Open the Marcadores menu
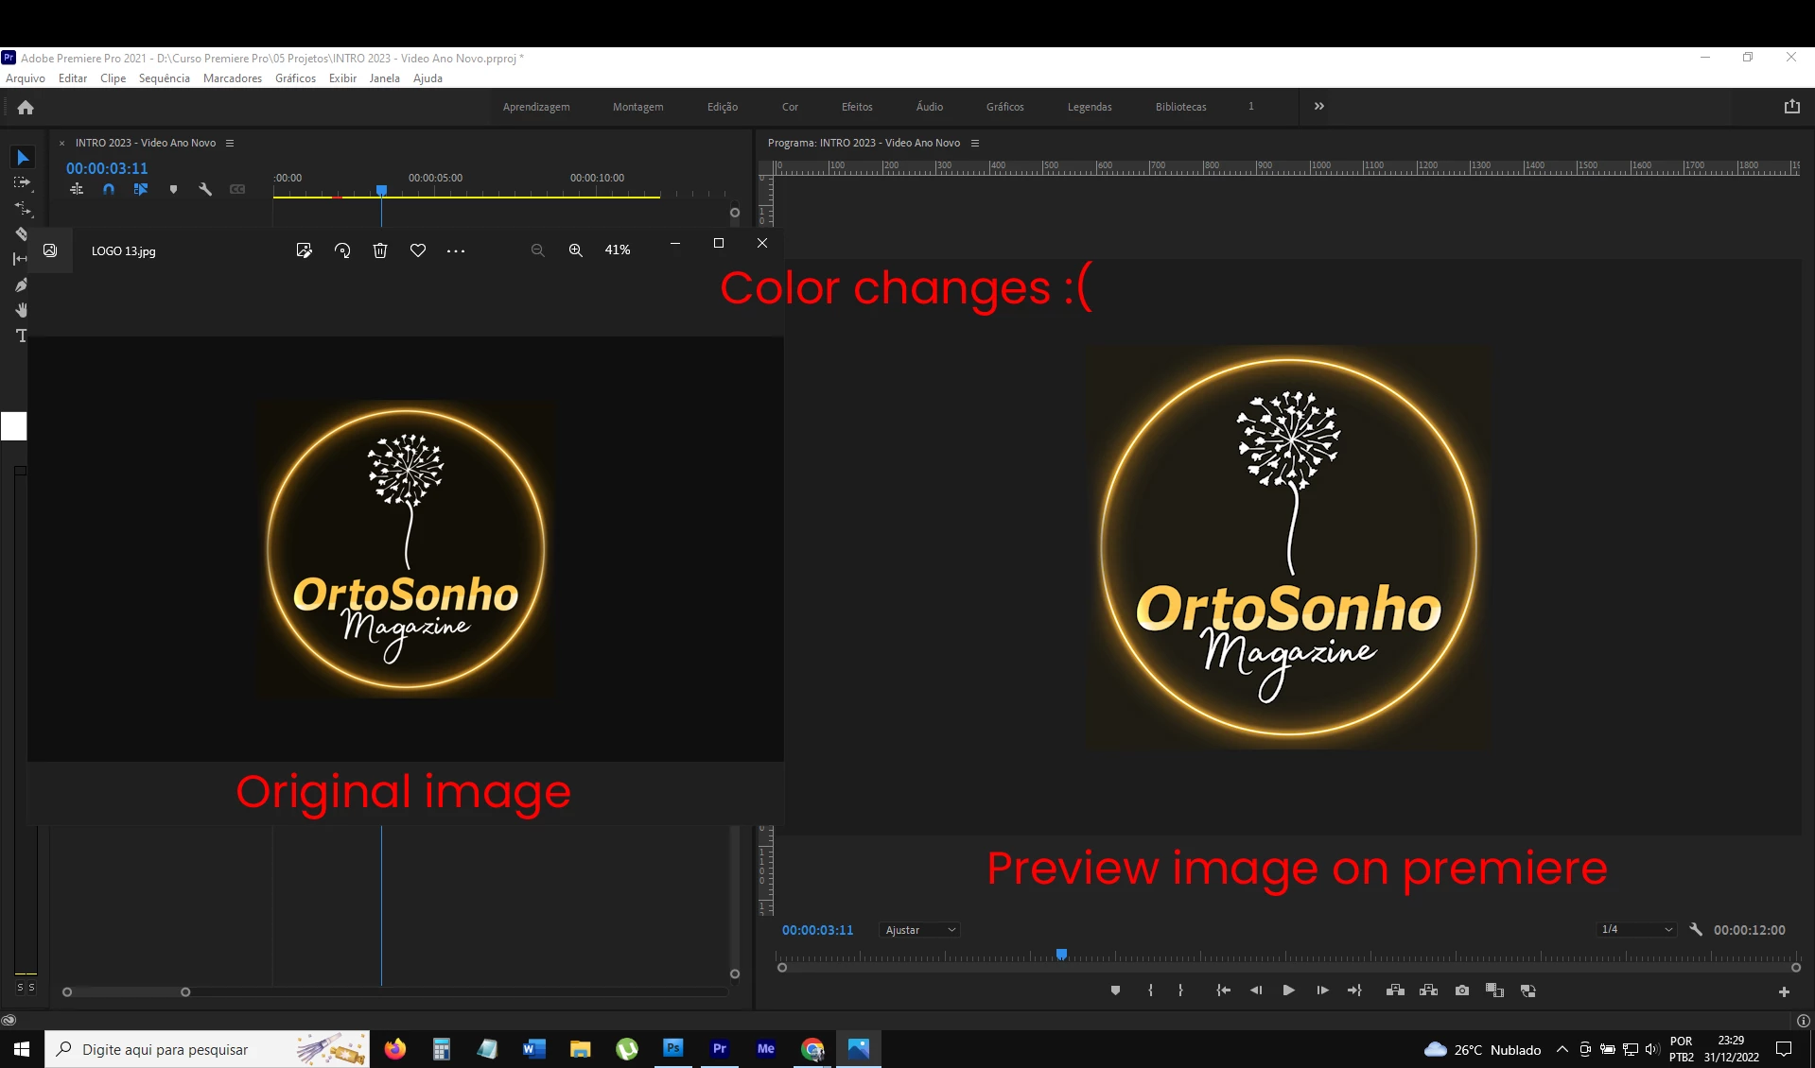1815x1068 pixels. [233, 78]
